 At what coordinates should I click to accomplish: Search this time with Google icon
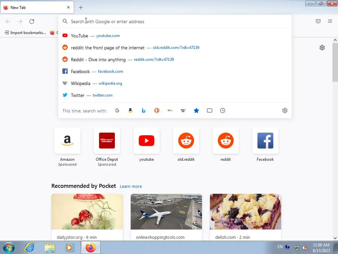pos(117,110)
